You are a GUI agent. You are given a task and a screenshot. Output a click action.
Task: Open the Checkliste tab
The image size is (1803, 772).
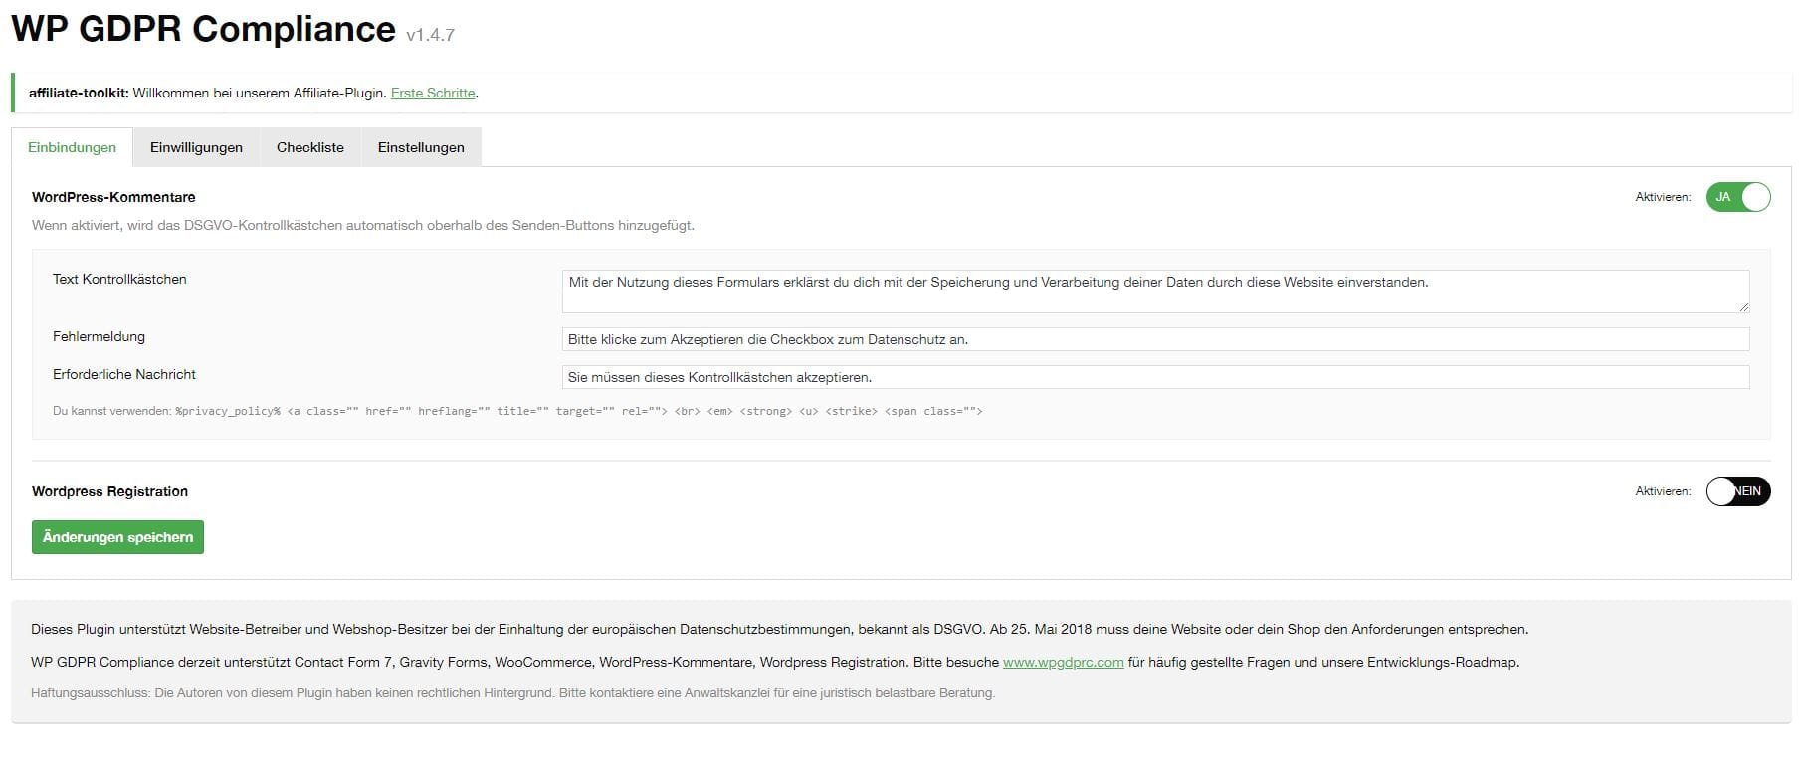(310, 147)
